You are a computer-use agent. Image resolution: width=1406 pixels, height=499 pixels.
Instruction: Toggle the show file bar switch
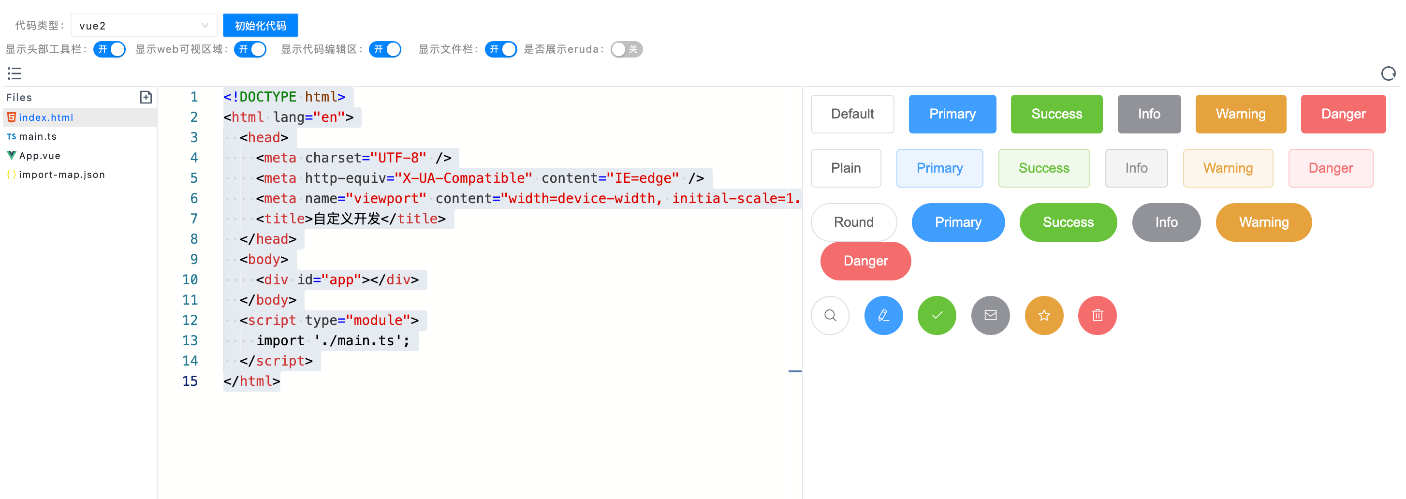500,49
